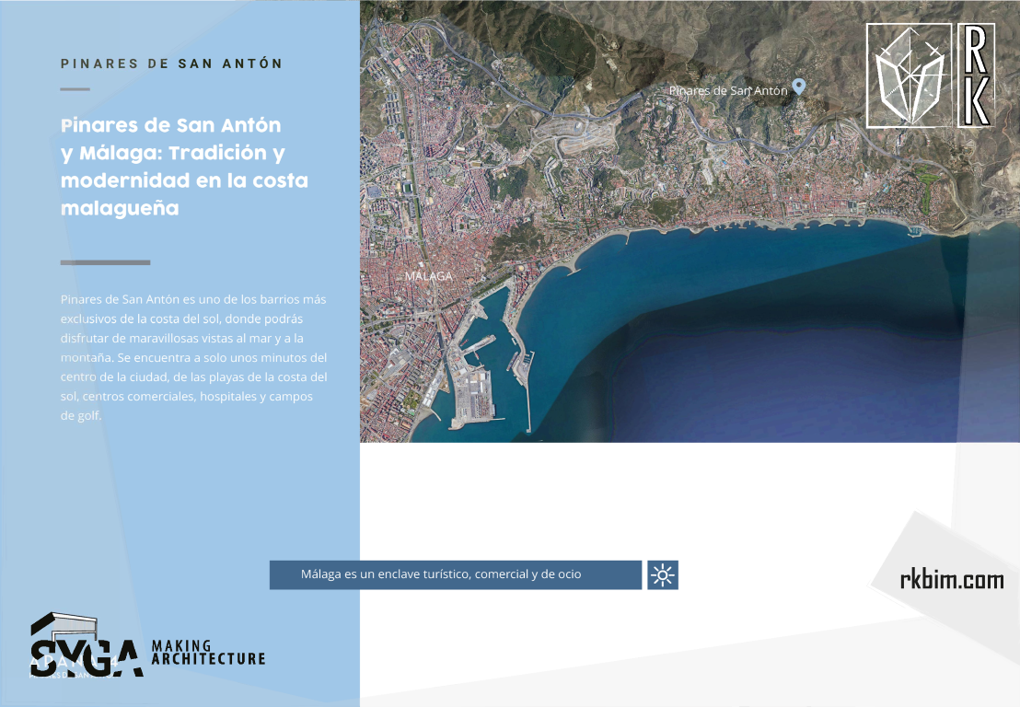Click the Making Architecture tagline text
The width and height of the screenshot is (1020, 707).
(x=208, y=653)
